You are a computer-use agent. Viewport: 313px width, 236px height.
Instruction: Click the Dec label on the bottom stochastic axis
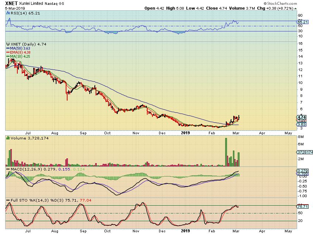click(x=162, y=231)
